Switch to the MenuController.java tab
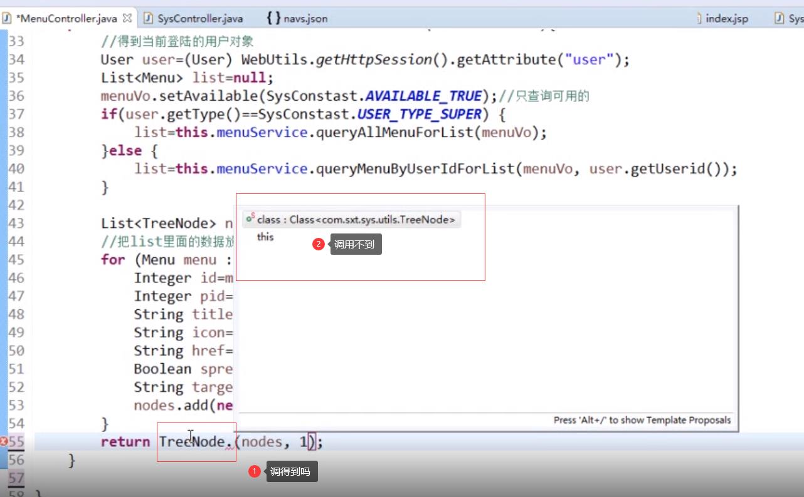This screenshot has height=497, width=804. [x=66, y=18]
